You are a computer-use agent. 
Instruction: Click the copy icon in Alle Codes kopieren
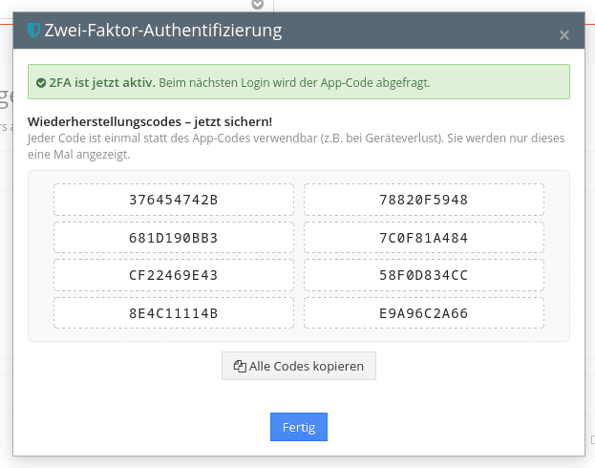[x=240, y=366]
